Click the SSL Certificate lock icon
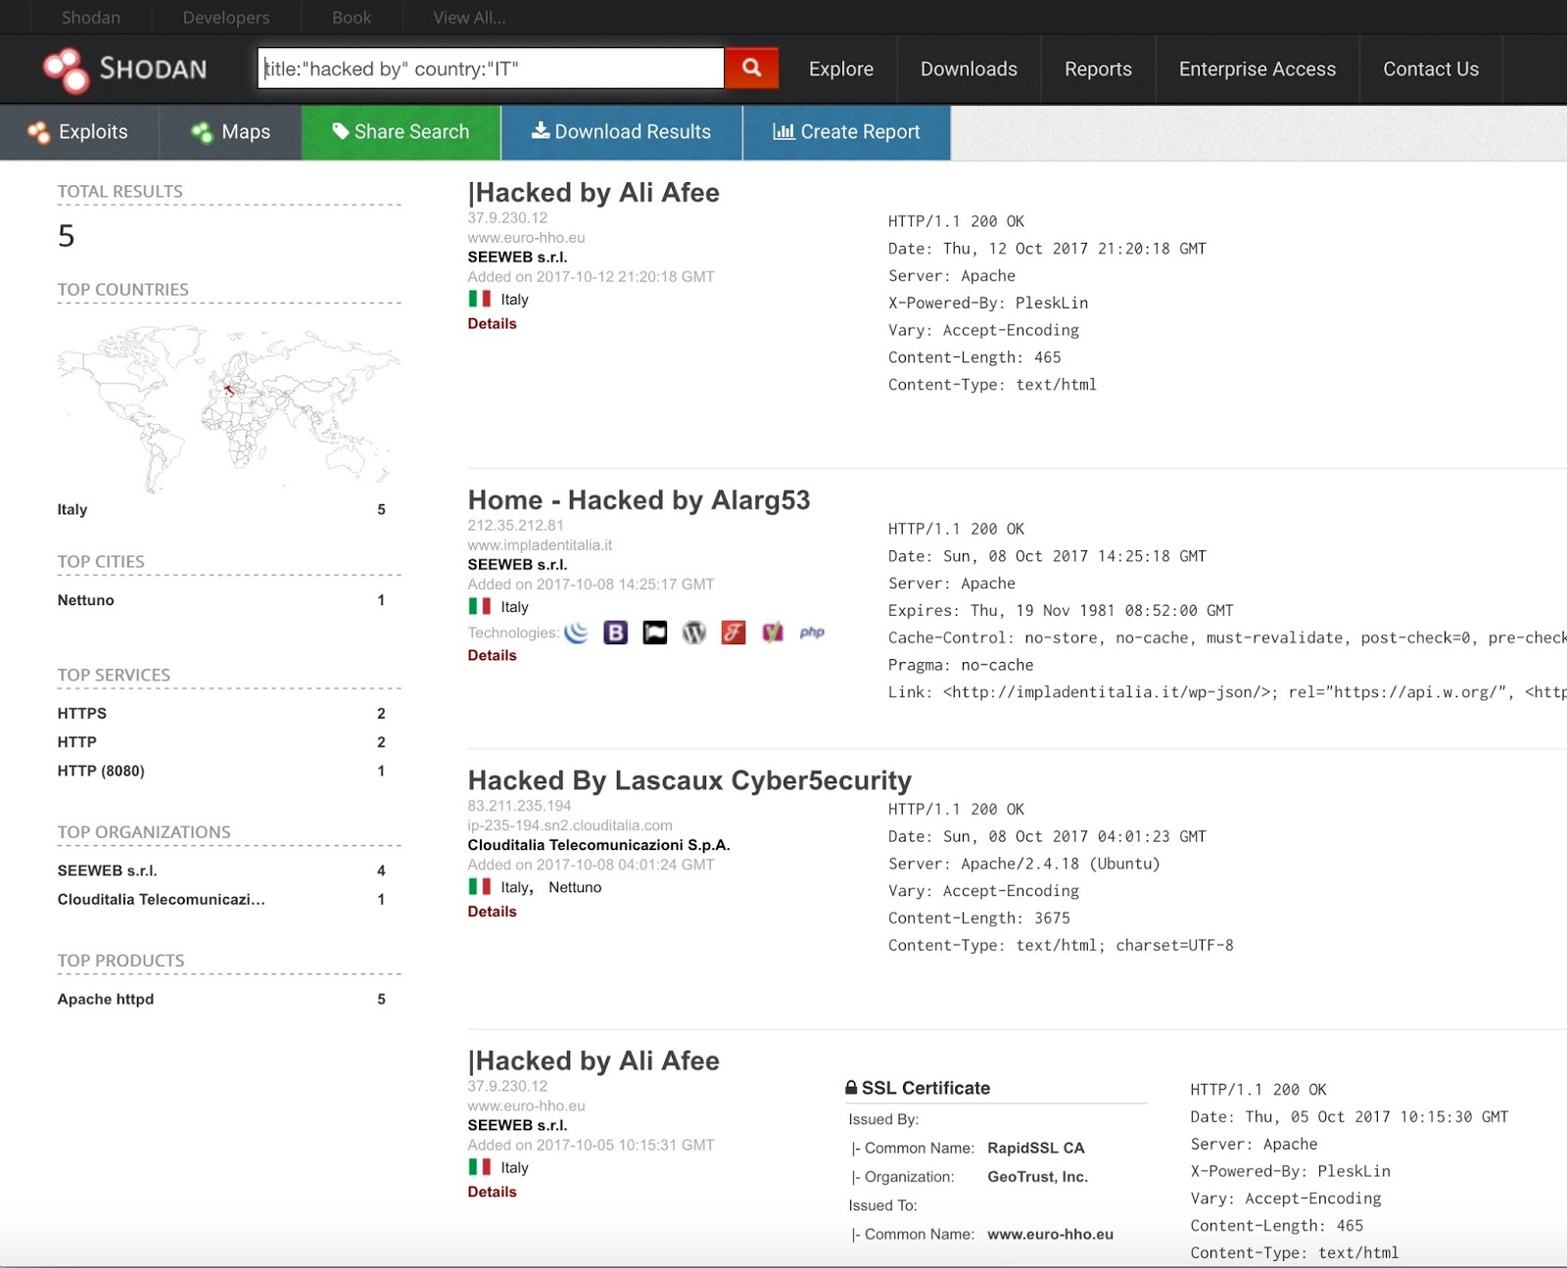The width and height of the screenshot is (1567, 1268). [x=851, y=1088]
